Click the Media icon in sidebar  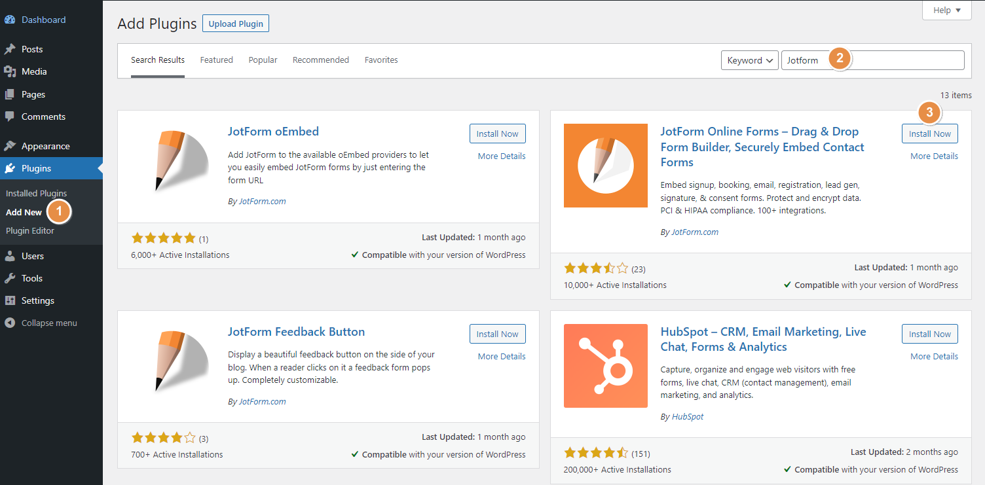point(10,71)
